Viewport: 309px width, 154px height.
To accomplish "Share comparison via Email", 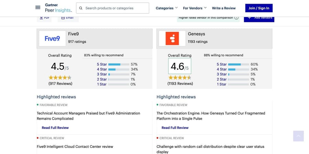I will pos(68,19).
